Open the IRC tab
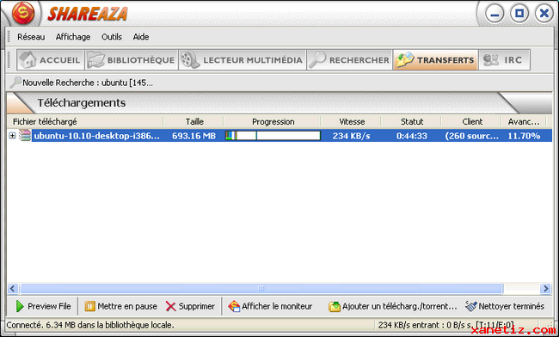559x337 pixels. coord(504,60)
